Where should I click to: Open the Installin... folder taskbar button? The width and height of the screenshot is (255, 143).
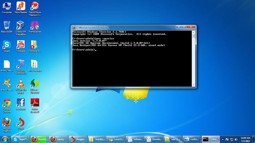pos(97,139)
